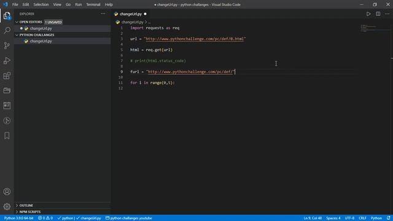Screen dimensions: 393x221
Task: Select changeUrl.py under Open Editors
Action: [x=63, y=29]
